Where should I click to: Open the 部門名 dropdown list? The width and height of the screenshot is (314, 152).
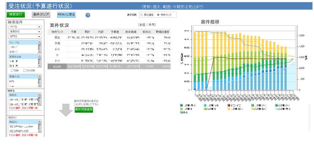(x=39, y=36)
